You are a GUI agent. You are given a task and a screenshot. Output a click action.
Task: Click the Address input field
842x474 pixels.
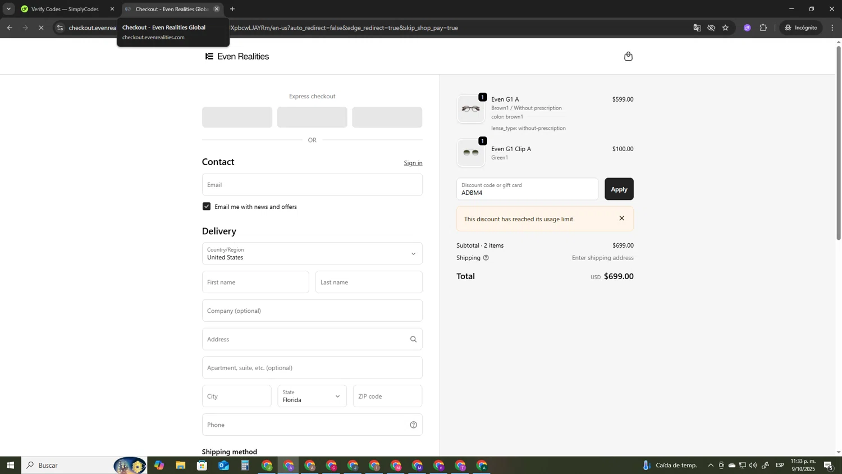click(x=312, y=339)
